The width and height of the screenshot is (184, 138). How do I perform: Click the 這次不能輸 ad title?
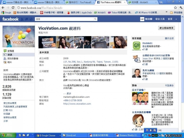[139, 90]
